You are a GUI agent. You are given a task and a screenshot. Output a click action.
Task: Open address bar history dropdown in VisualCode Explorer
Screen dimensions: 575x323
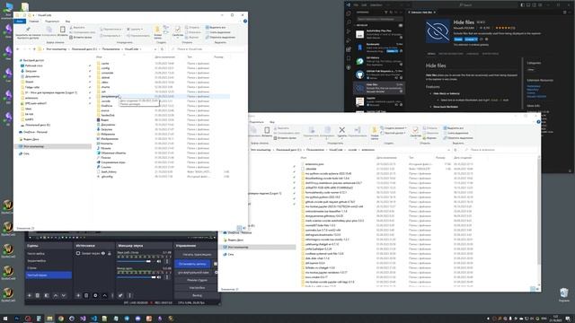tap(155, 49)
